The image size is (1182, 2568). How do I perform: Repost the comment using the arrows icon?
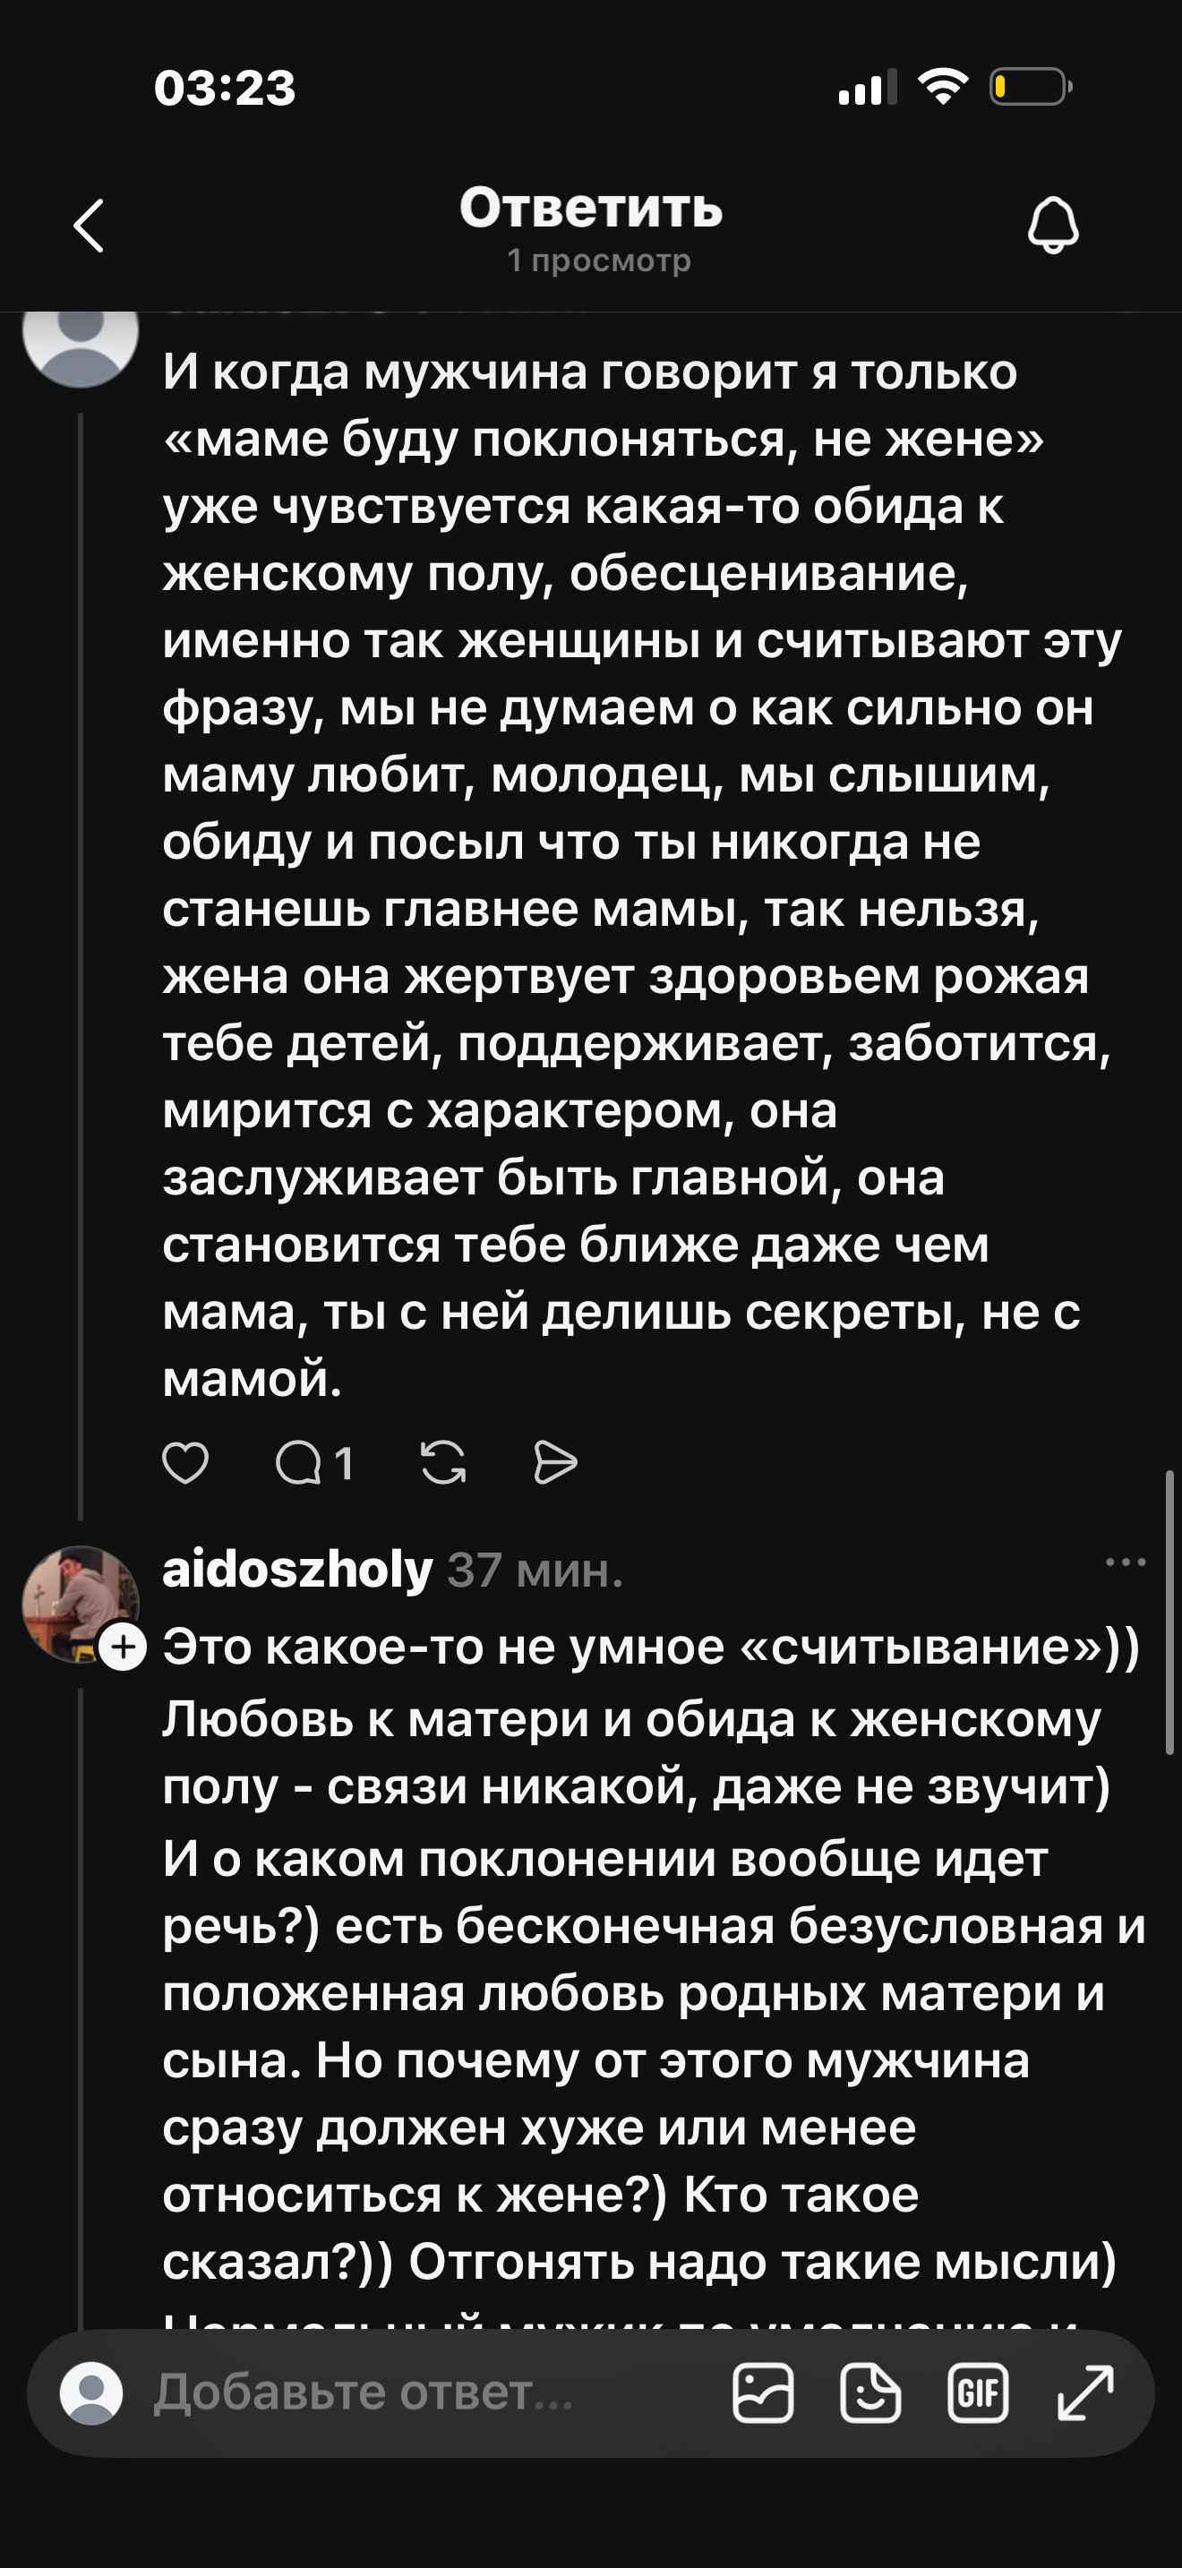(x=443, y=1463)
